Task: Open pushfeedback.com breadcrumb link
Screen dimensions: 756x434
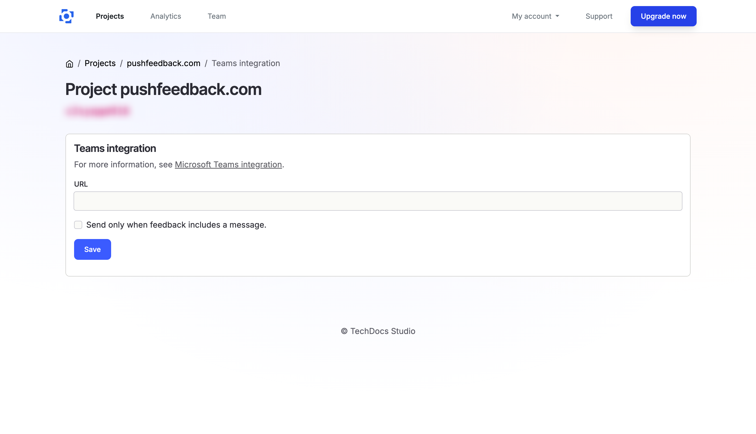Action: 163,63
